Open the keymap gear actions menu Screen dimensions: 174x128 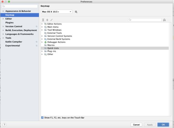point(76,12)
